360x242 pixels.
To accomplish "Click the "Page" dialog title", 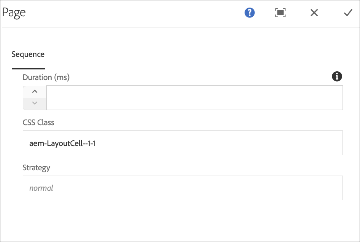I will [x=14, y=13].
